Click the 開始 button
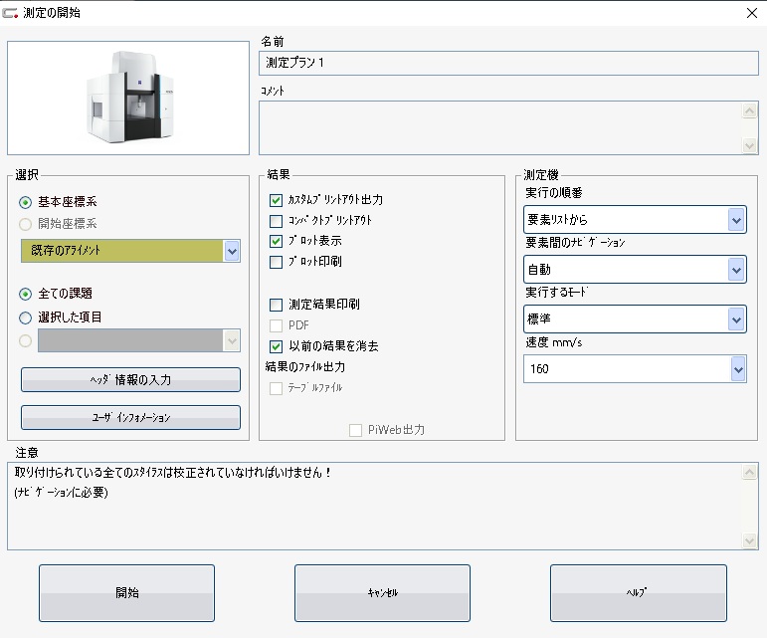The image size is (767, 638). tap(126, 593)
